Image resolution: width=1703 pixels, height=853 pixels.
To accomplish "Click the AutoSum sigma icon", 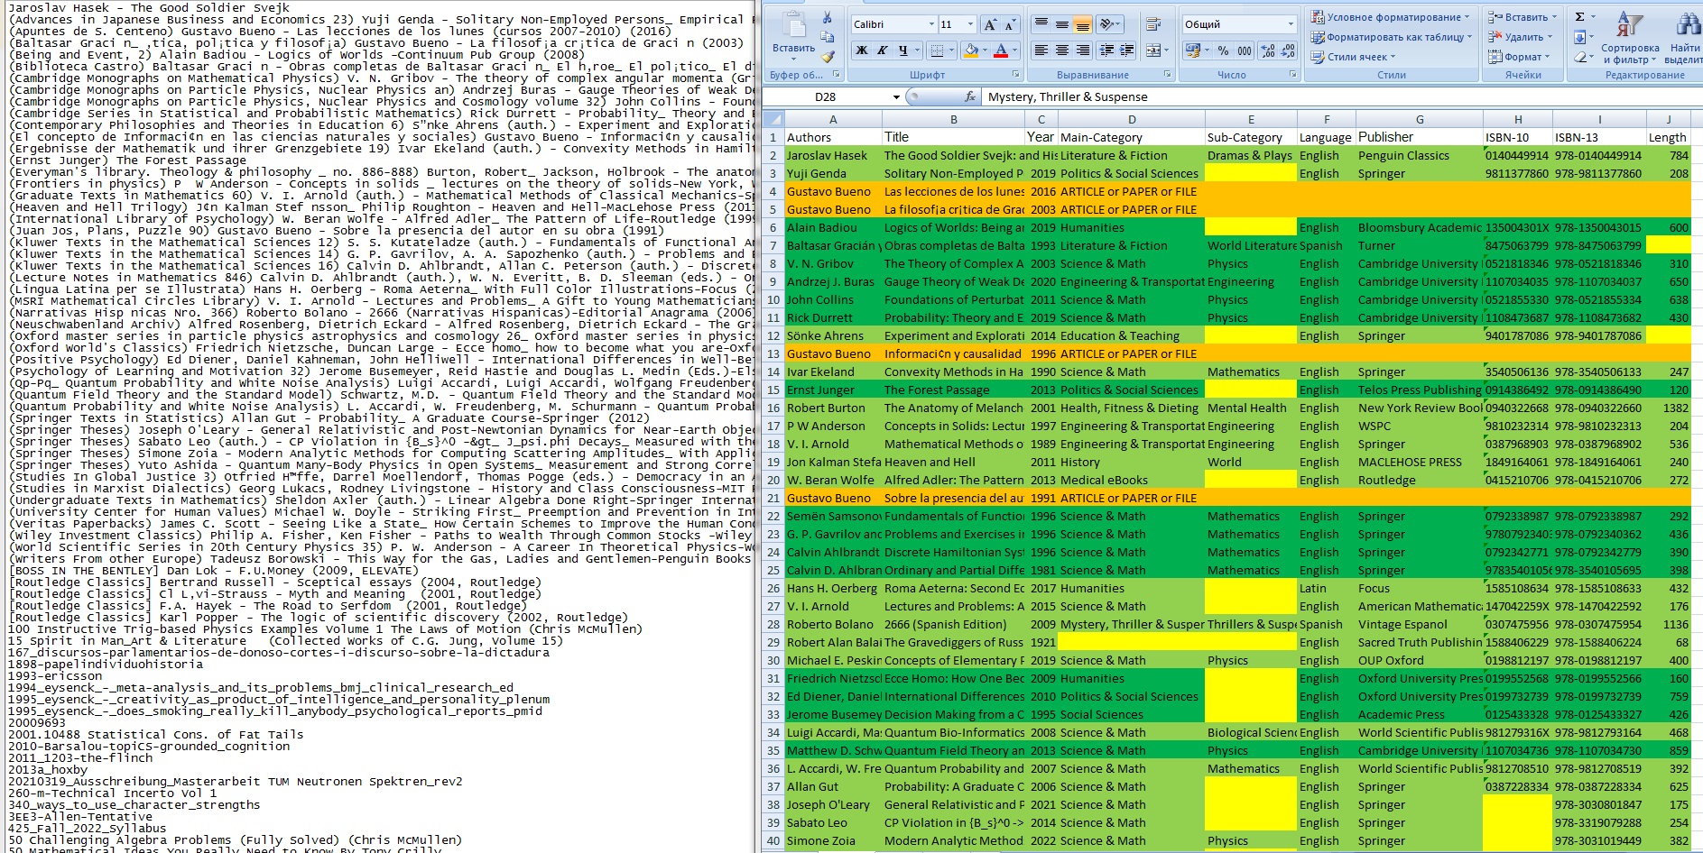I will click(1580, 17).
